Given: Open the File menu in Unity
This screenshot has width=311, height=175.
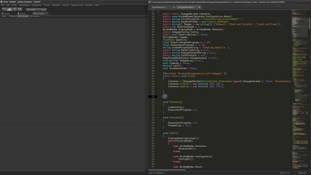Looking at the screenshot, I should [2, 5].
